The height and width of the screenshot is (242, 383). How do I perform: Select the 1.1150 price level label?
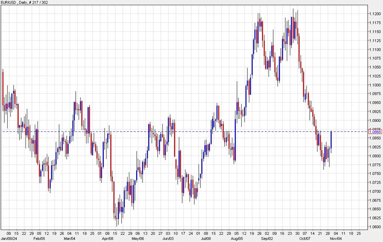pyautogui.click(x=375, y=32)
